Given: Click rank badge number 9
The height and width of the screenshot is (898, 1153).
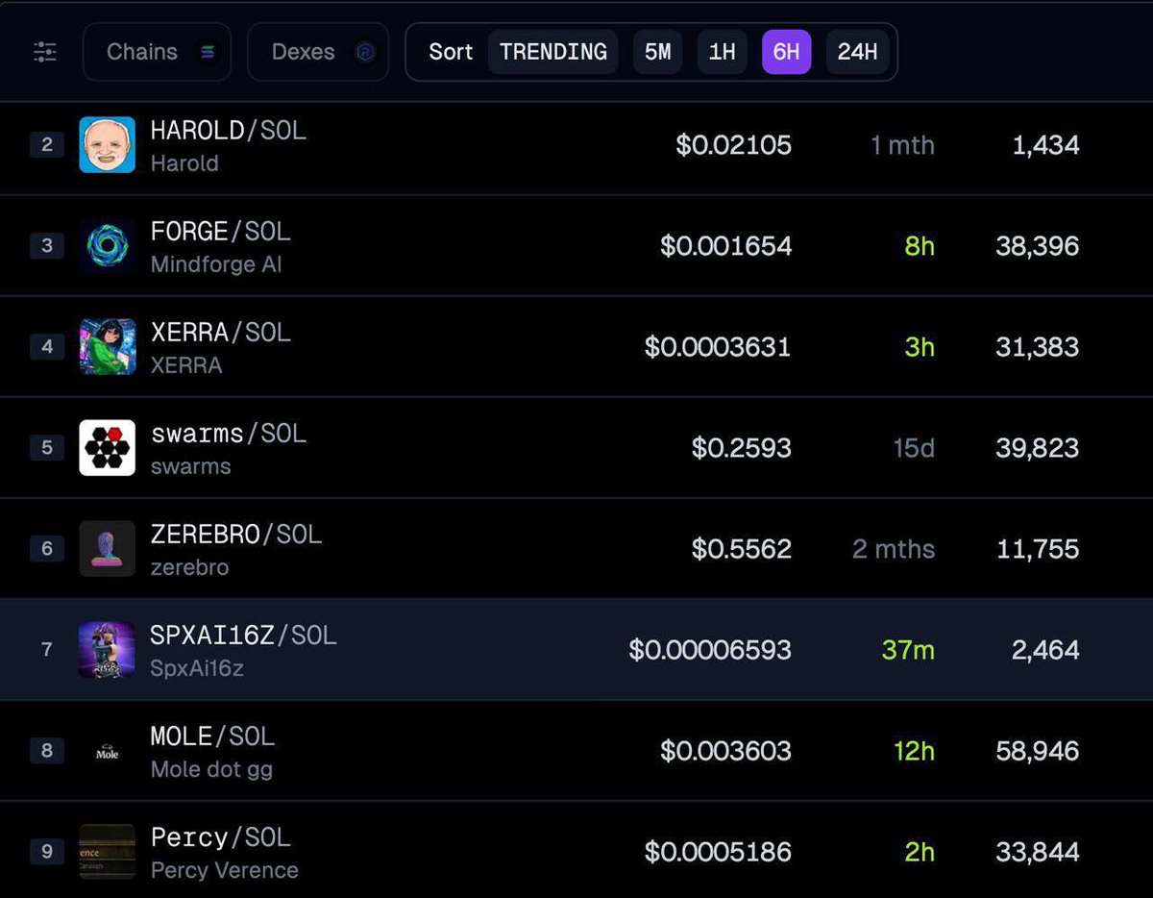Looking at the screenshot, I should pos(47,852).
